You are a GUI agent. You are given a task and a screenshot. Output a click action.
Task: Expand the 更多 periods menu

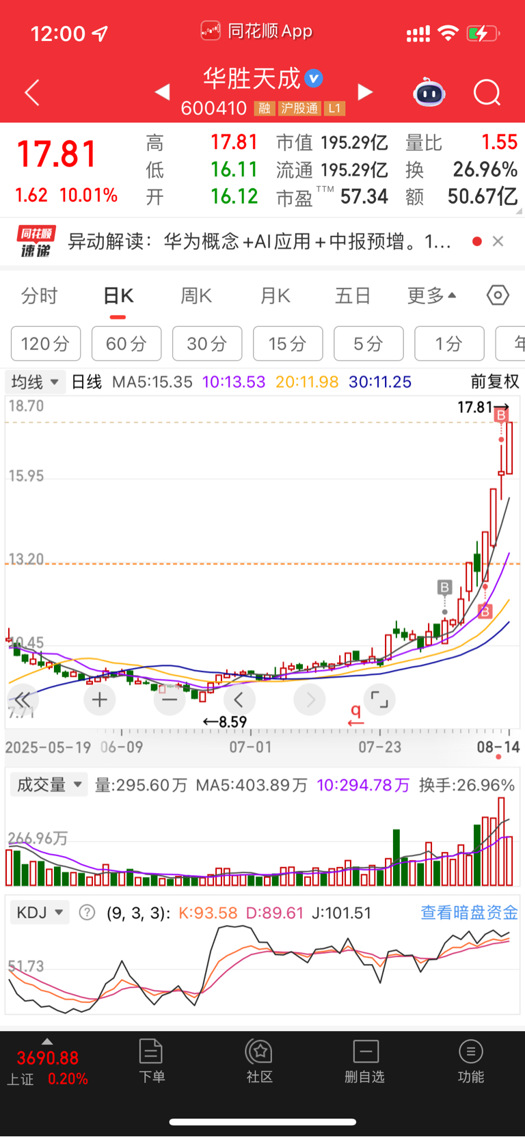coord(431,295)
